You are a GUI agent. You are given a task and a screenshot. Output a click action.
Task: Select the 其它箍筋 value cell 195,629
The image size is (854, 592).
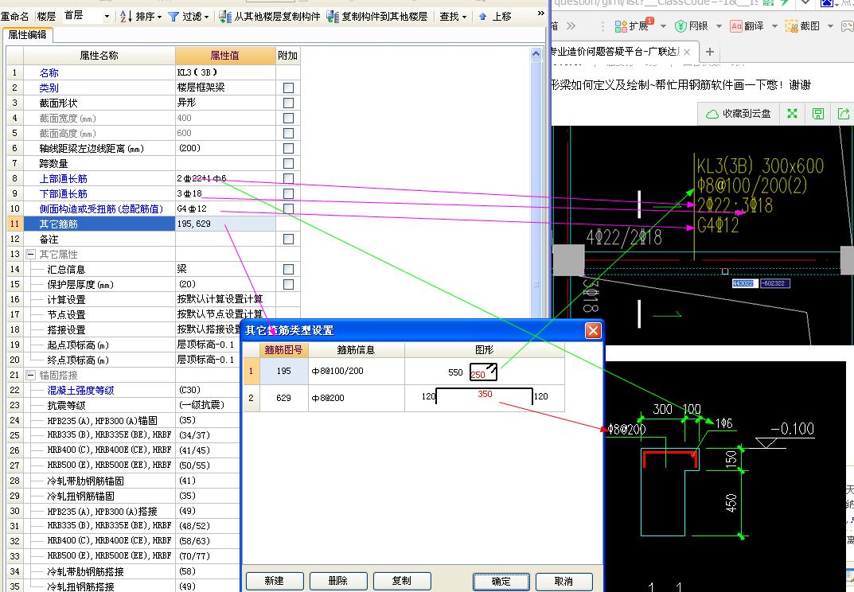(x=225, y=224)
